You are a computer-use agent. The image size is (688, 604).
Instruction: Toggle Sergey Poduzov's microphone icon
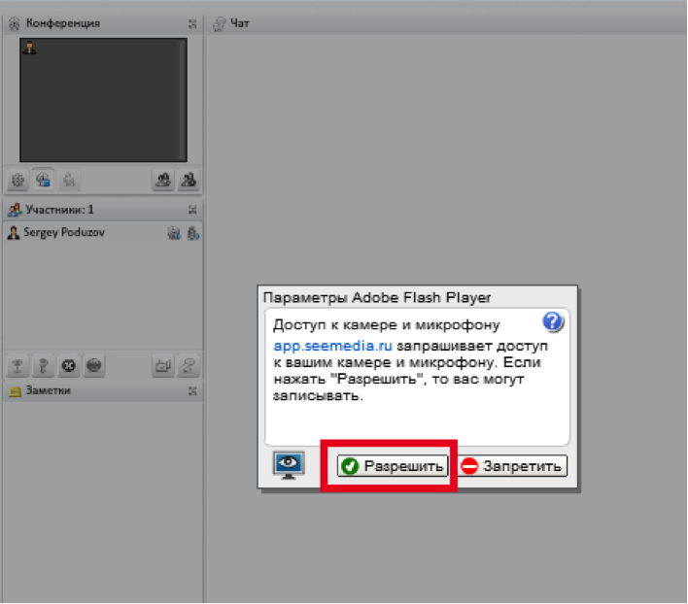click(193, 233)
